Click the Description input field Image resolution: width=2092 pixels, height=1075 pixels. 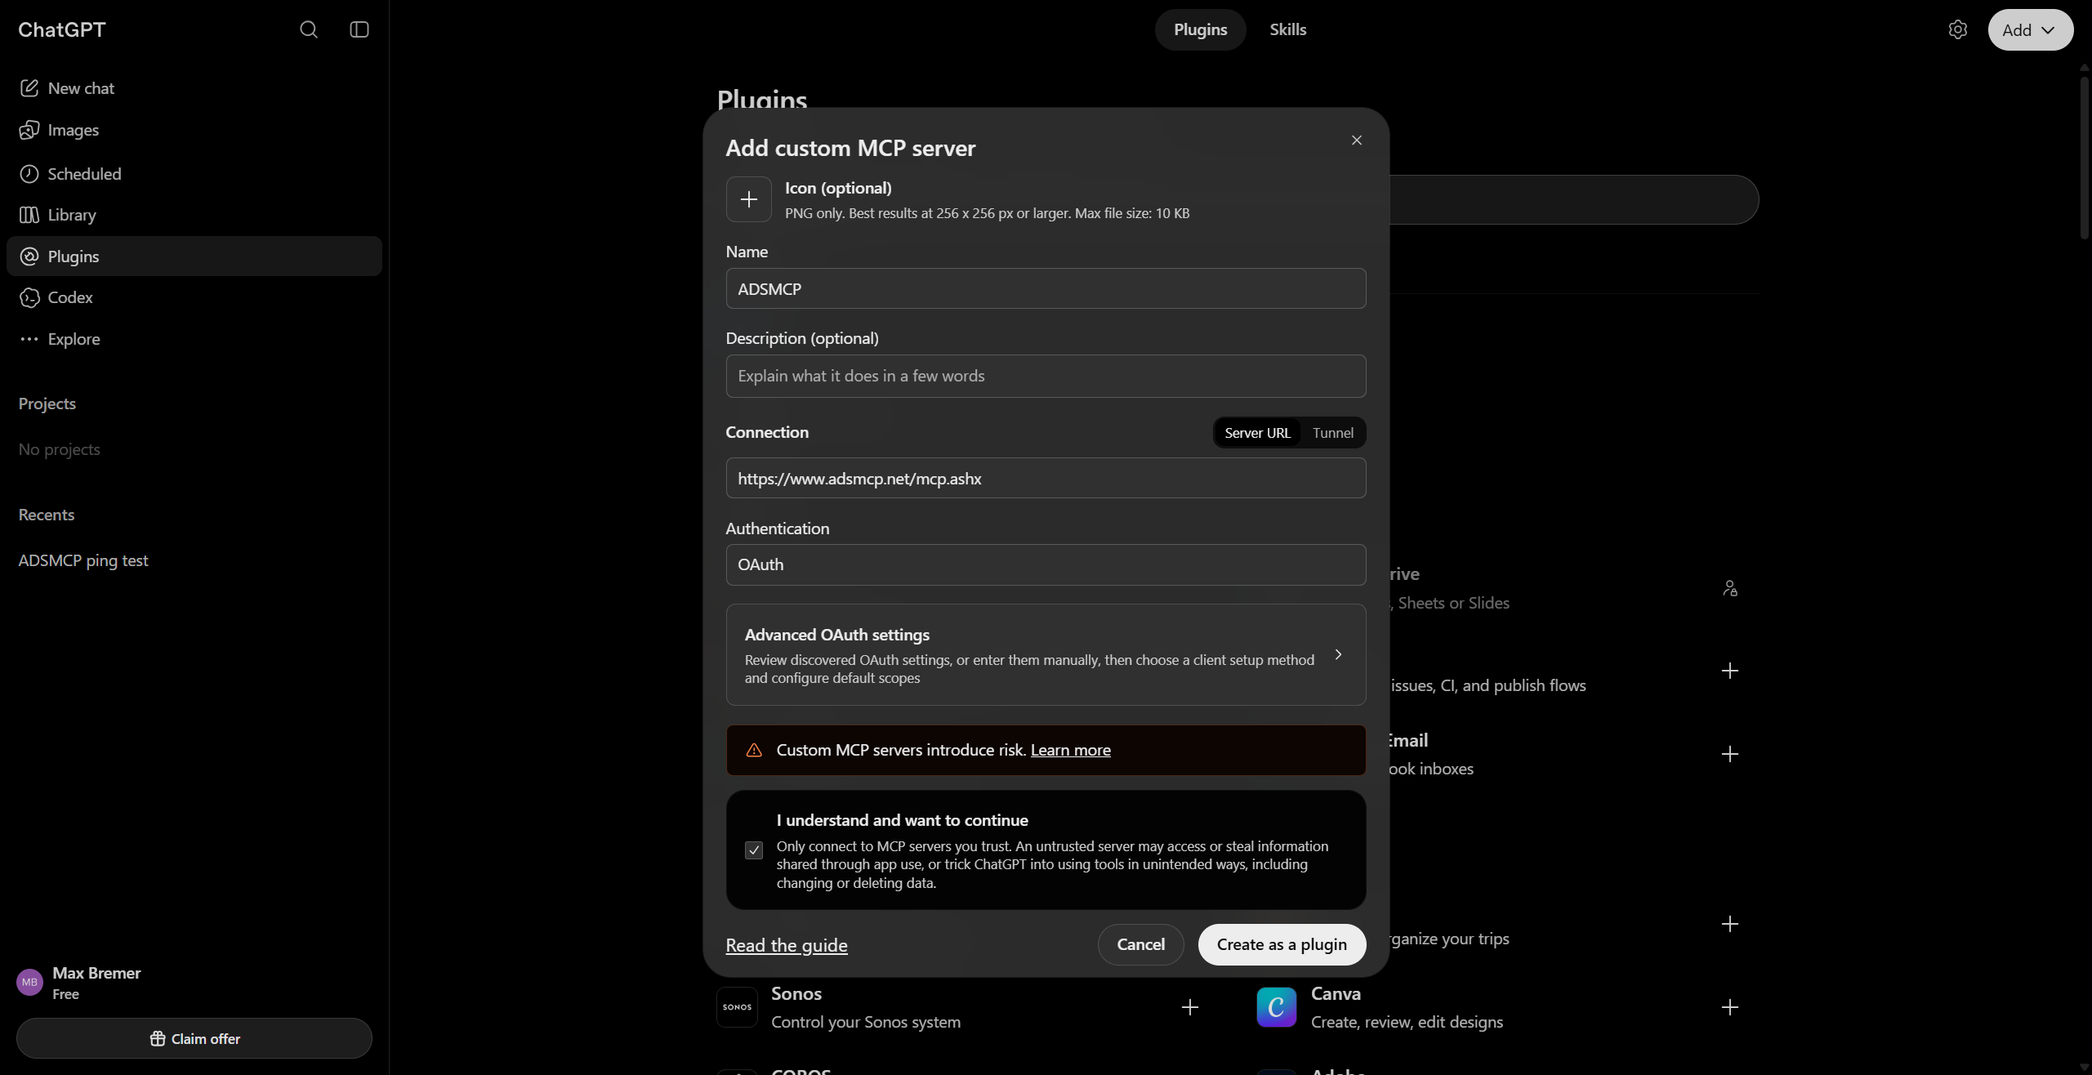pyautogui.click(x=1046, y=376)
